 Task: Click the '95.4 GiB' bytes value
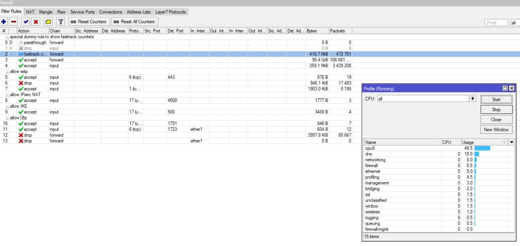(320, 60)
